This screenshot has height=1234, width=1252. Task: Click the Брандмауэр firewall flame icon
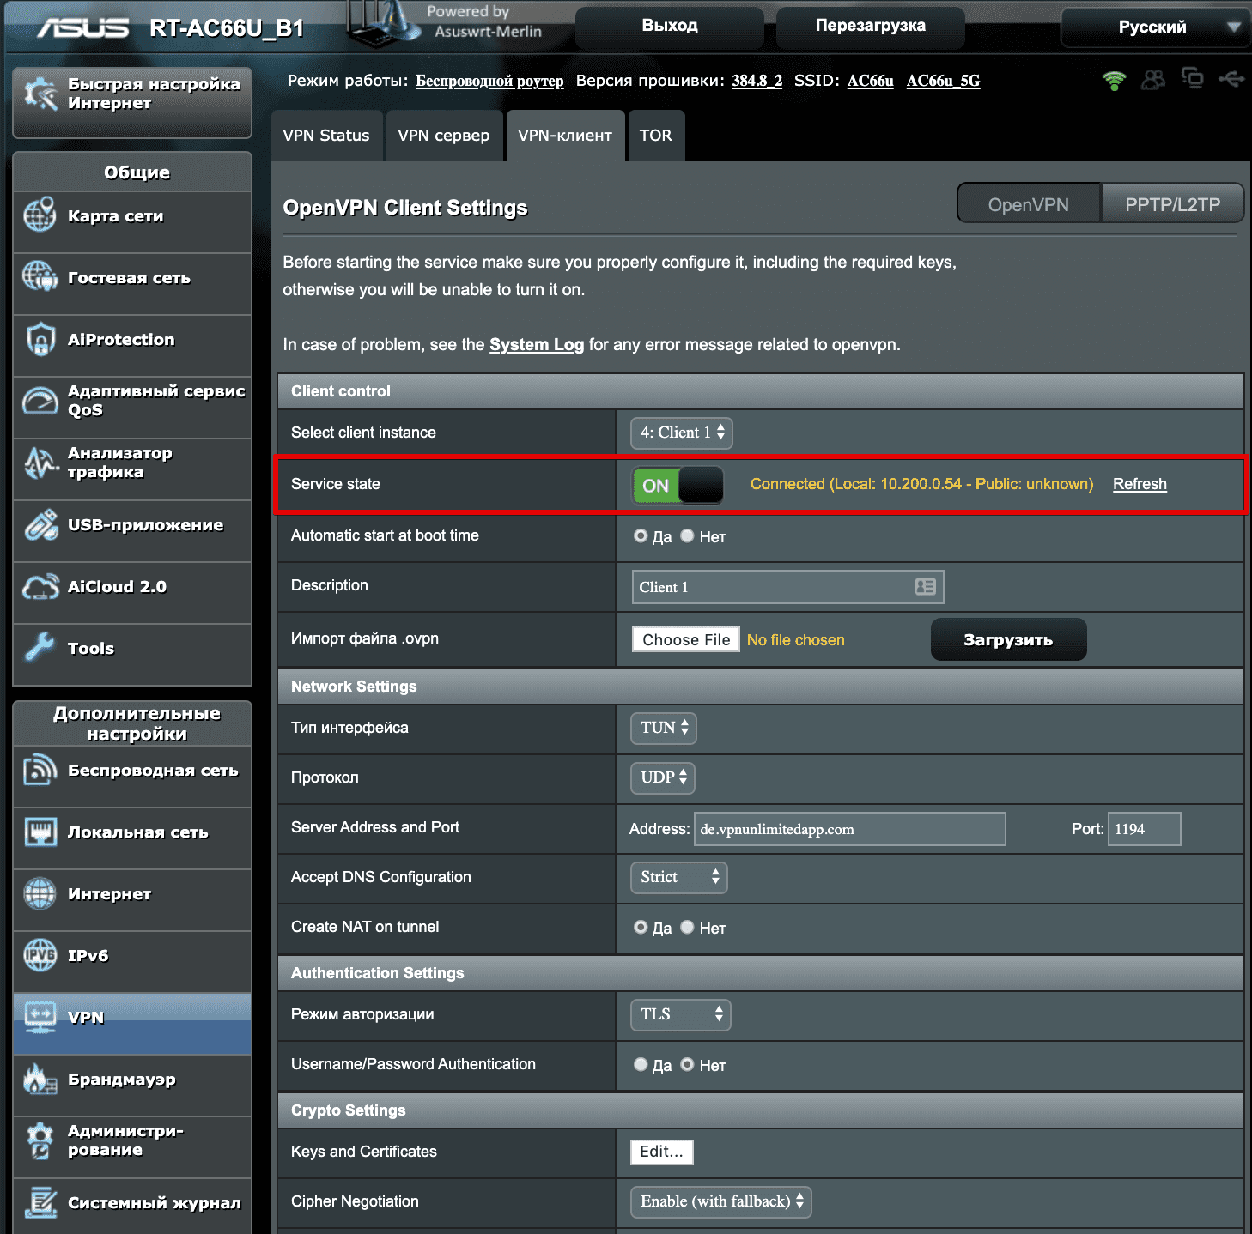click(x=40, y=1079)
